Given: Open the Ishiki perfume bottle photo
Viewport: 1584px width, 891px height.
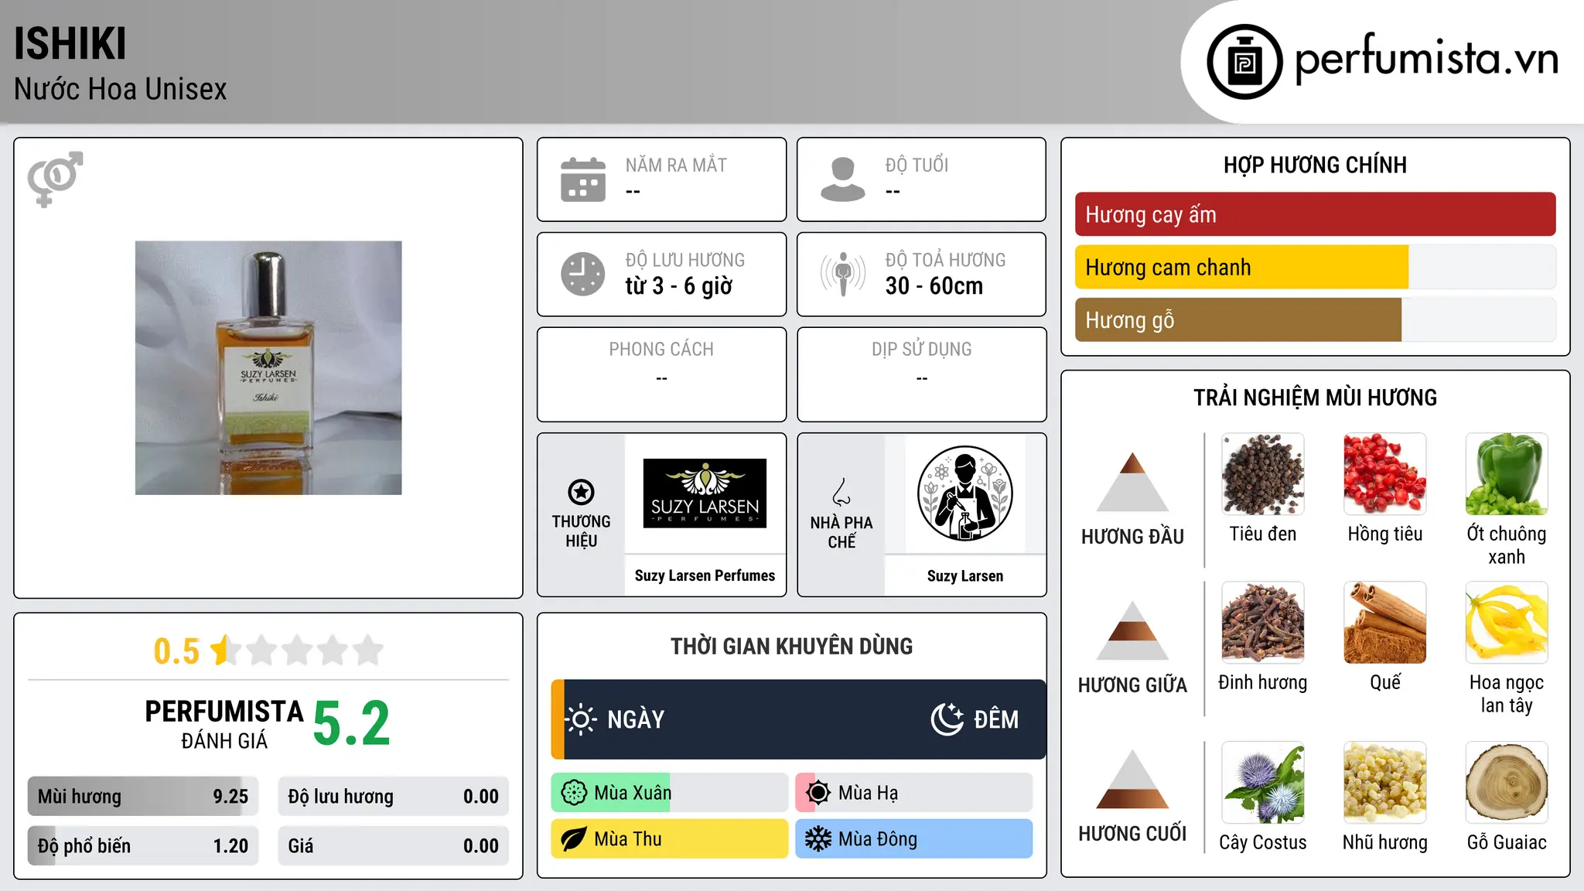Looking at the screenshot, I should [x=268, y=368].
